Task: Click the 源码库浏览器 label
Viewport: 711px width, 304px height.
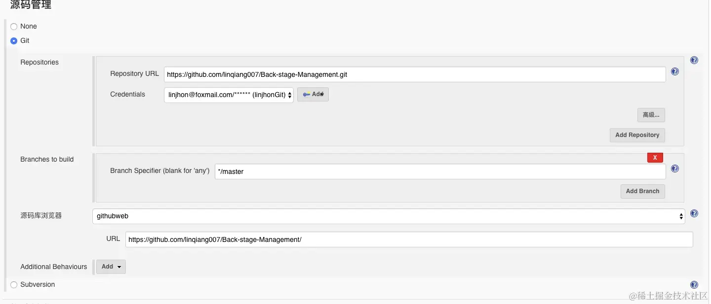Action: (41, 216)
